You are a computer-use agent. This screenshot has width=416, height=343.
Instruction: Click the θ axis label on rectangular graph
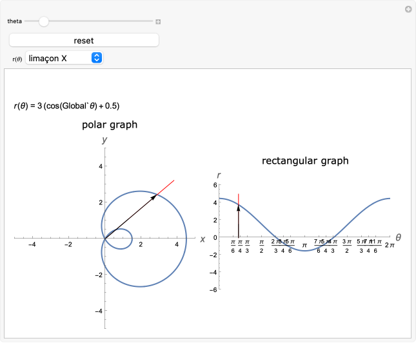tap(398, 237)
